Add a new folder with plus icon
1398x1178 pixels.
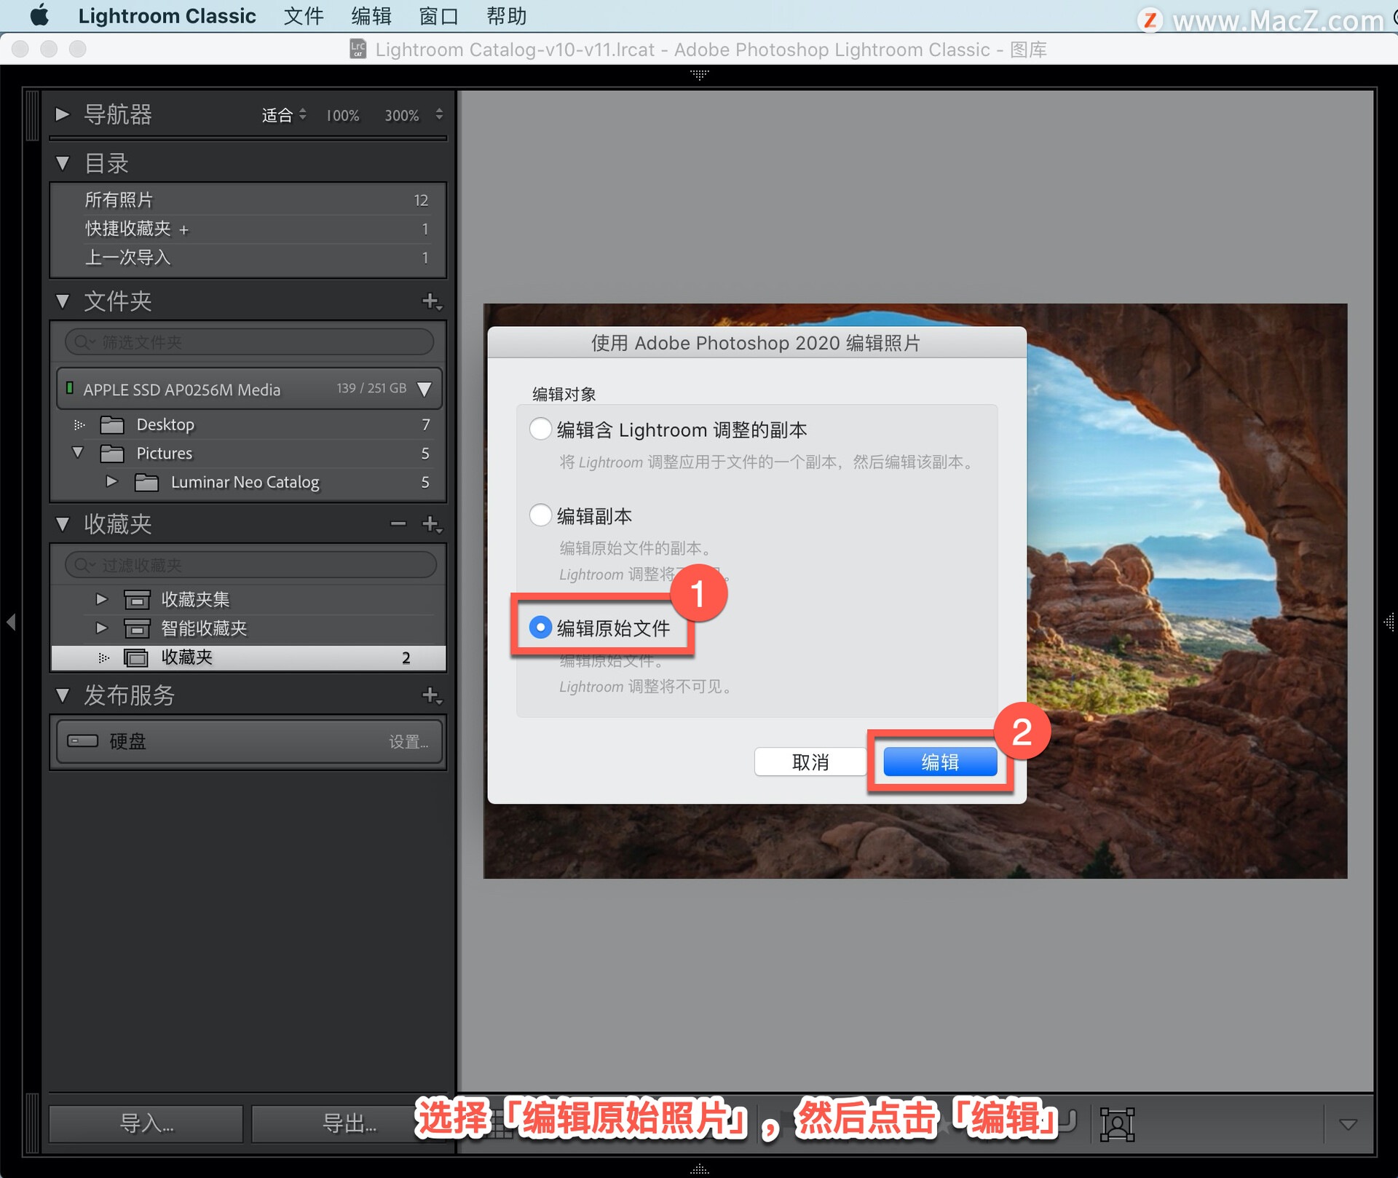[x=432, y=301]
